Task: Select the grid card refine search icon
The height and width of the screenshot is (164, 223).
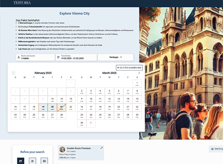Action: [44, 161]
